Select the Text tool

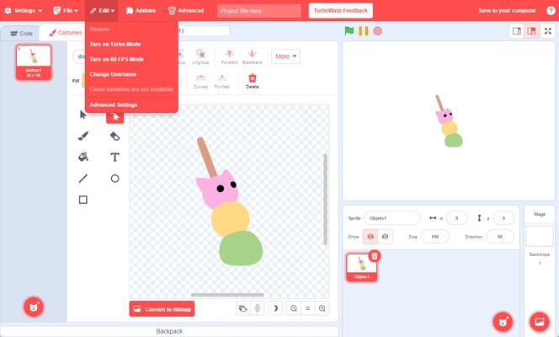coord(114,157)
